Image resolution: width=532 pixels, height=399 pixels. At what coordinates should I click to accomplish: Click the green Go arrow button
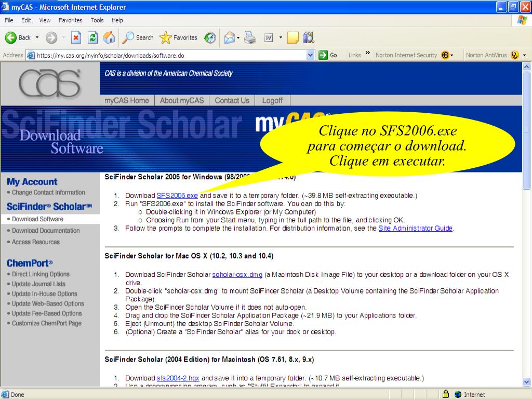pos(323,55)
